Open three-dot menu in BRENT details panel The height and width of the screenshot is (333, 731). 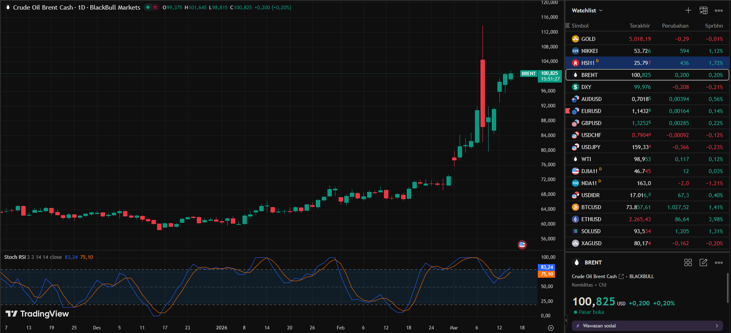tap(719, 262)
